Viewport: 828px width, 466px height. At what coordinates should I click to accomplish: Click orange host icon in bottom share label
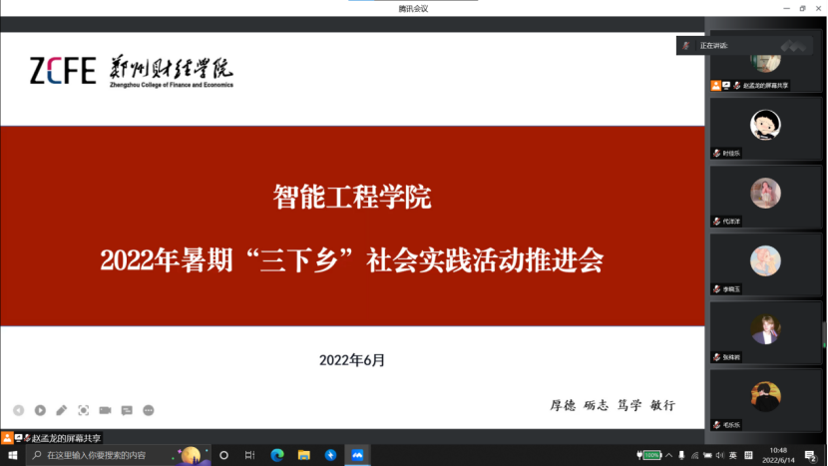click(x=7, y=438)
